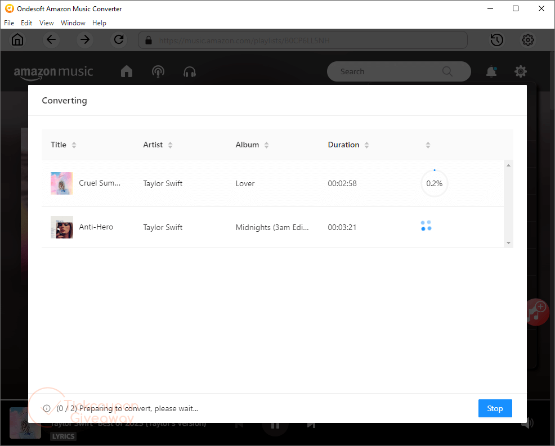Click 'Taylor Swift' in Cruel Summer row

pos(163,183)
